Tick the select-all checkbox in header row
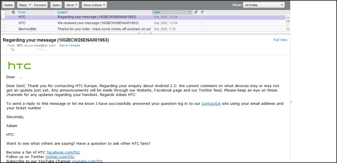Viewport: 337px width, 163px height. (3, 12)
